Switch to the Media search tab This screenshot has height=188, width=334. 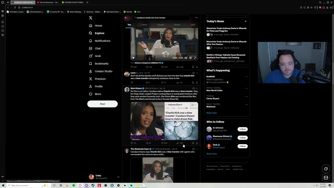click(177, 25)
